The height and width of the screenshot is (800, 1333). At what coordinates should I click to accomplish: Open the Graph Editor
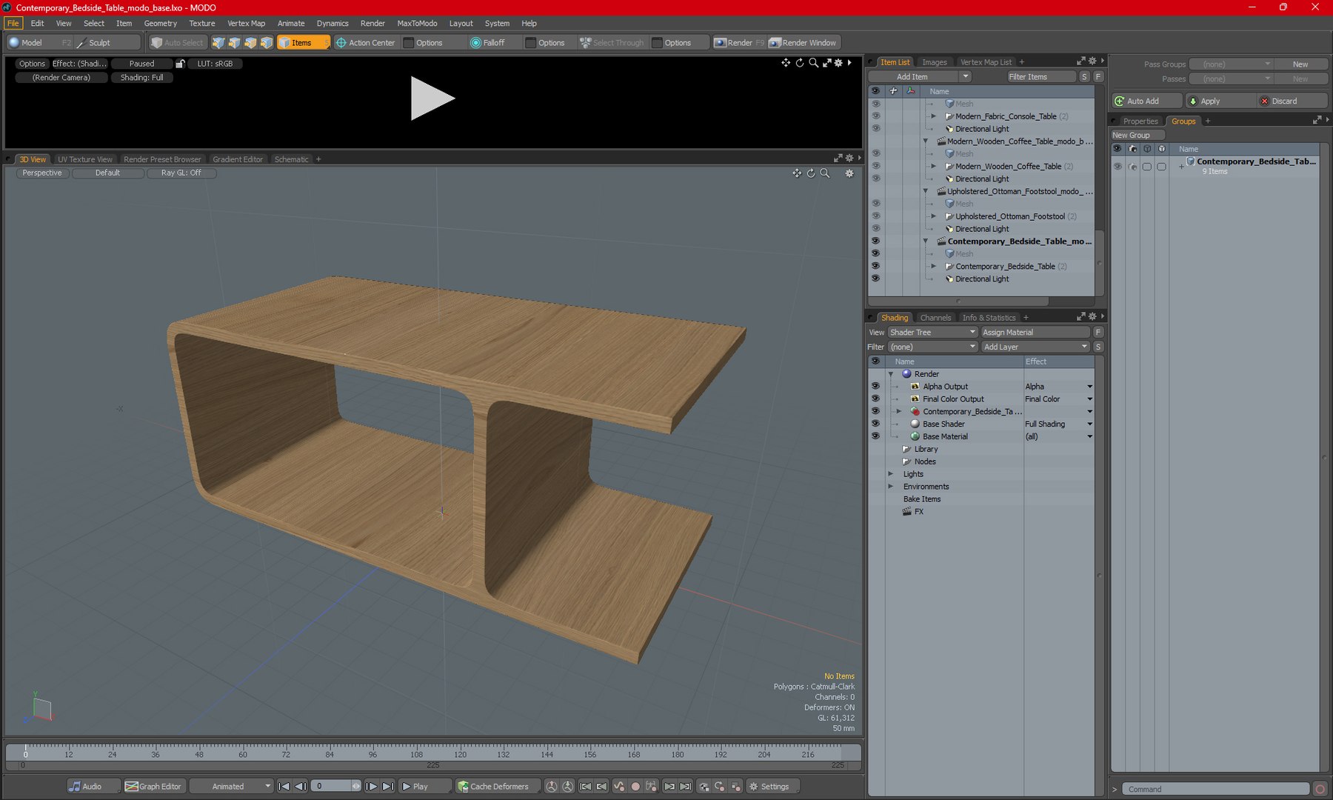153,786
